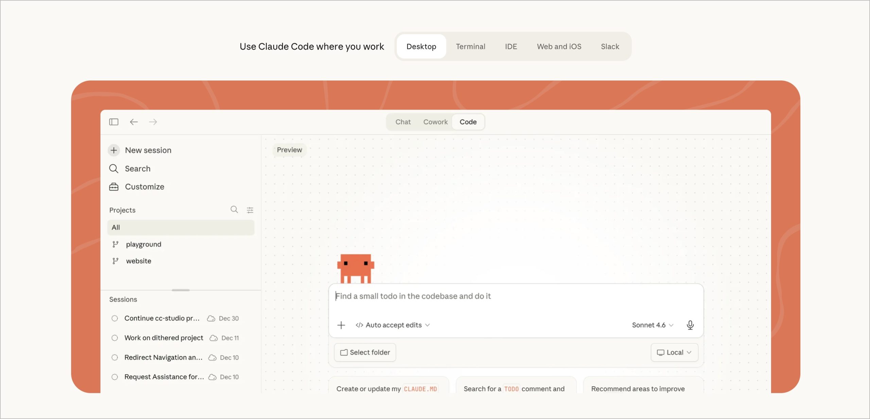Image resolution: width=870 pixels, height=419 pixels.
Task: Click the orange pixel mascot
Action: [355, 268]
